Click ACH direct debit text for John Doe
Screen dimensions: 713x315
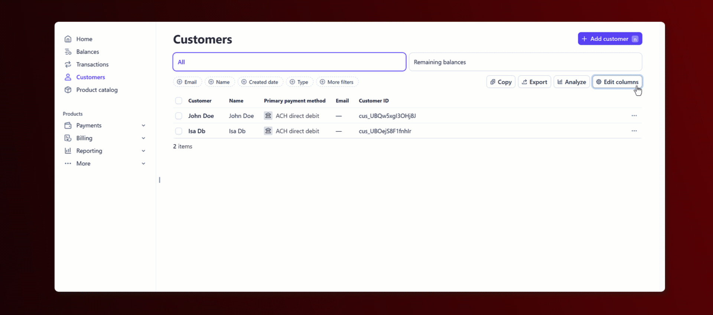pyautogui.click(x=297, y=116)
